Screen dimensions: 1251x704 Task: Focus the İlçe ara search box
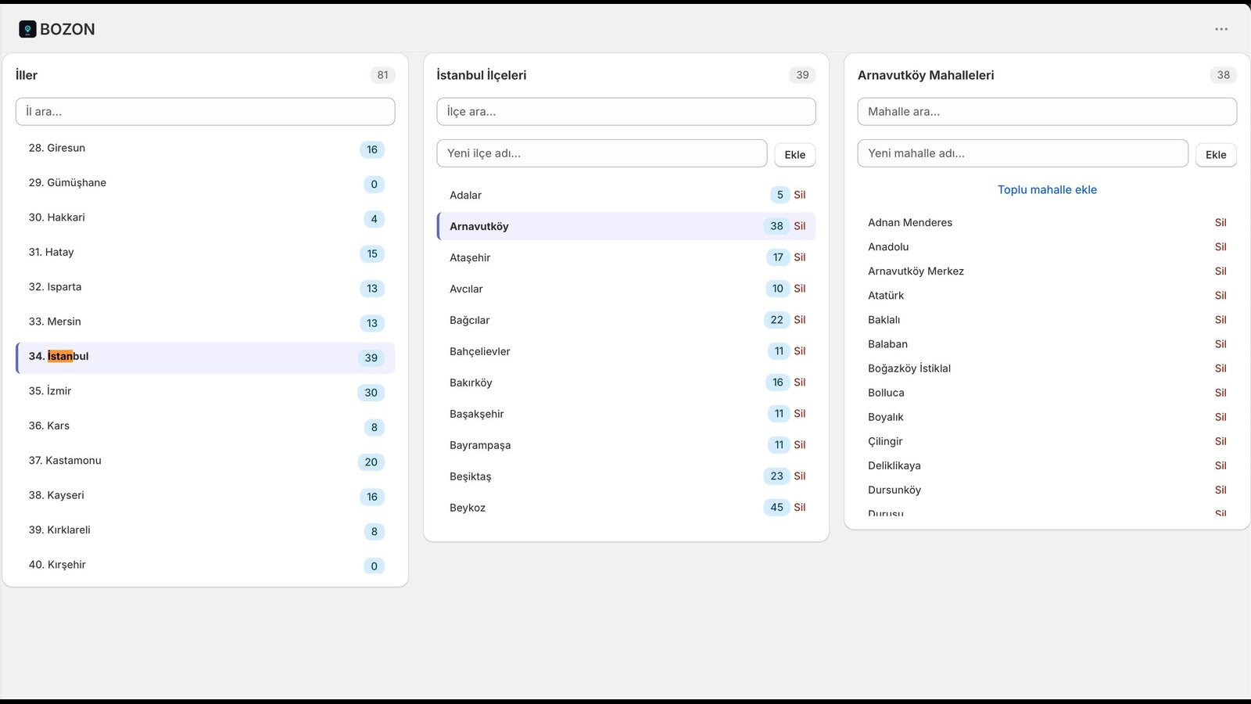(x=625, y=112)
